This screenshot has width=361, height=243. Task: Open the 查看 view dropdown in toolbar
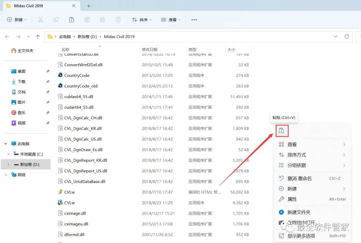[170, 20]
